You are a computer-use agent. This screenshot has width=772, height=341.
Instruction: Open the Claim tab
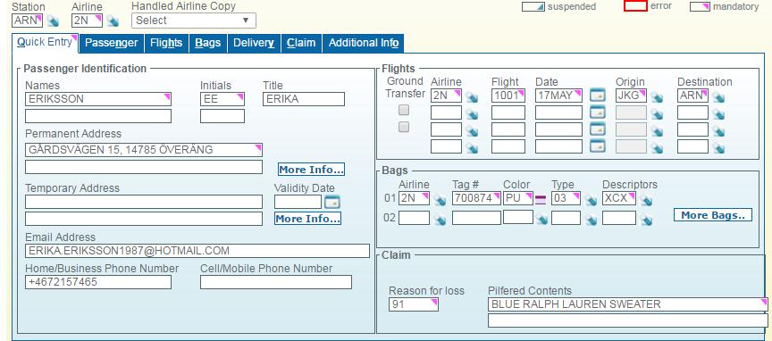click(x=301, y=44)
